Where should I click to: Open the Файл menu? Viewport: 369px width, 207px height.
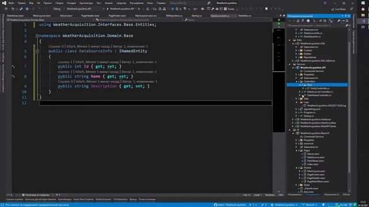point(11,3)
